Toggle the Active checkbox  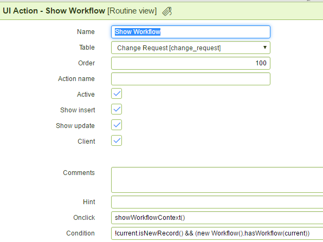(x=117, y=93)
